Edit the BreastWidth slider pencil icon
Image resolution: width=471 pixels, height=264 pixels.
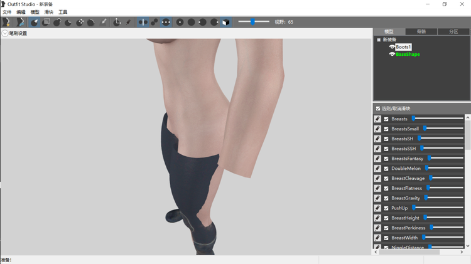coord(377,238)
